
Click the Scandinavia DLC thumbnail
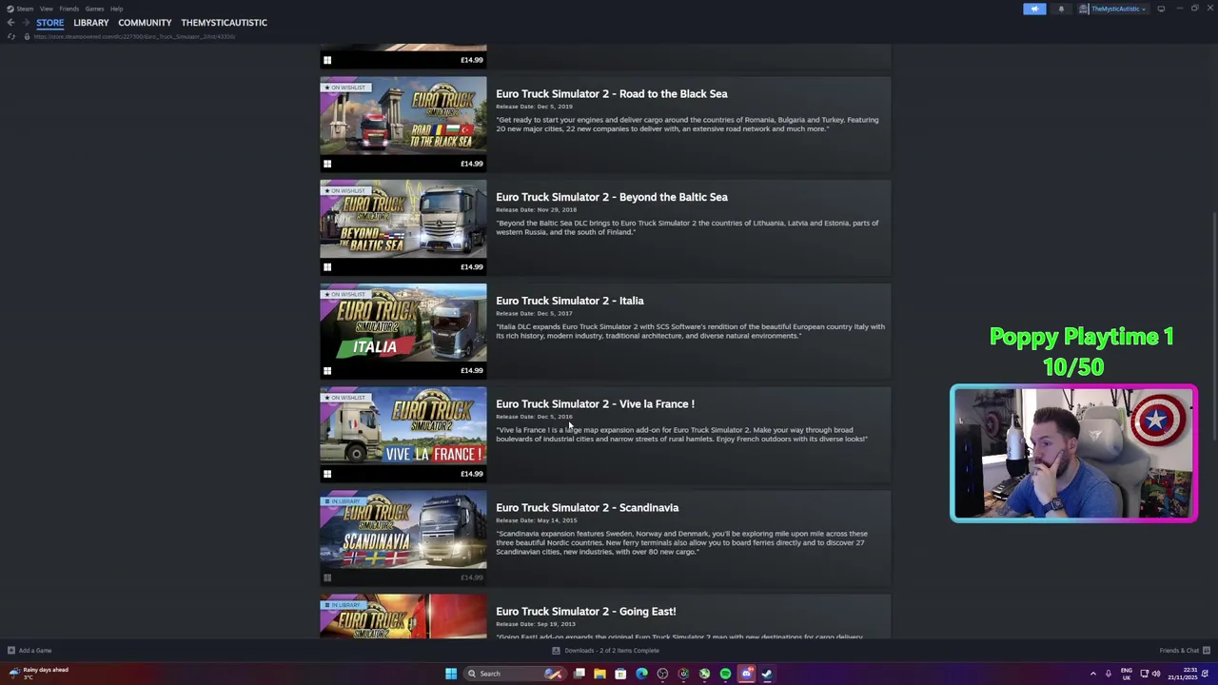(x=403, y=530)
